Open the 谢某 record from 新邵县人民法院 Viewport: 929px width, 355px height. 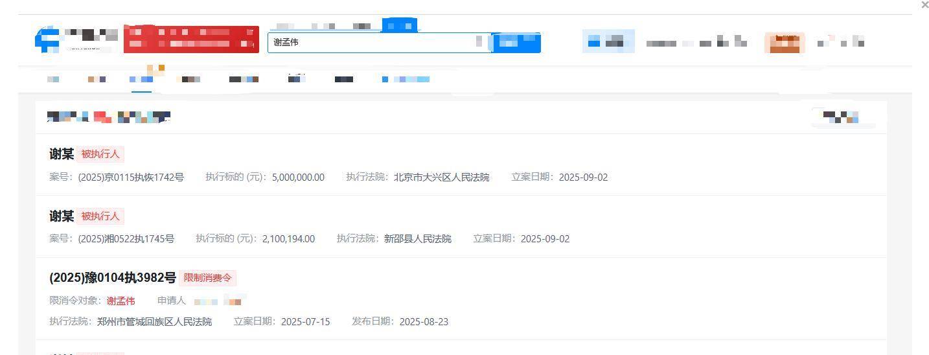coord(62,216)
